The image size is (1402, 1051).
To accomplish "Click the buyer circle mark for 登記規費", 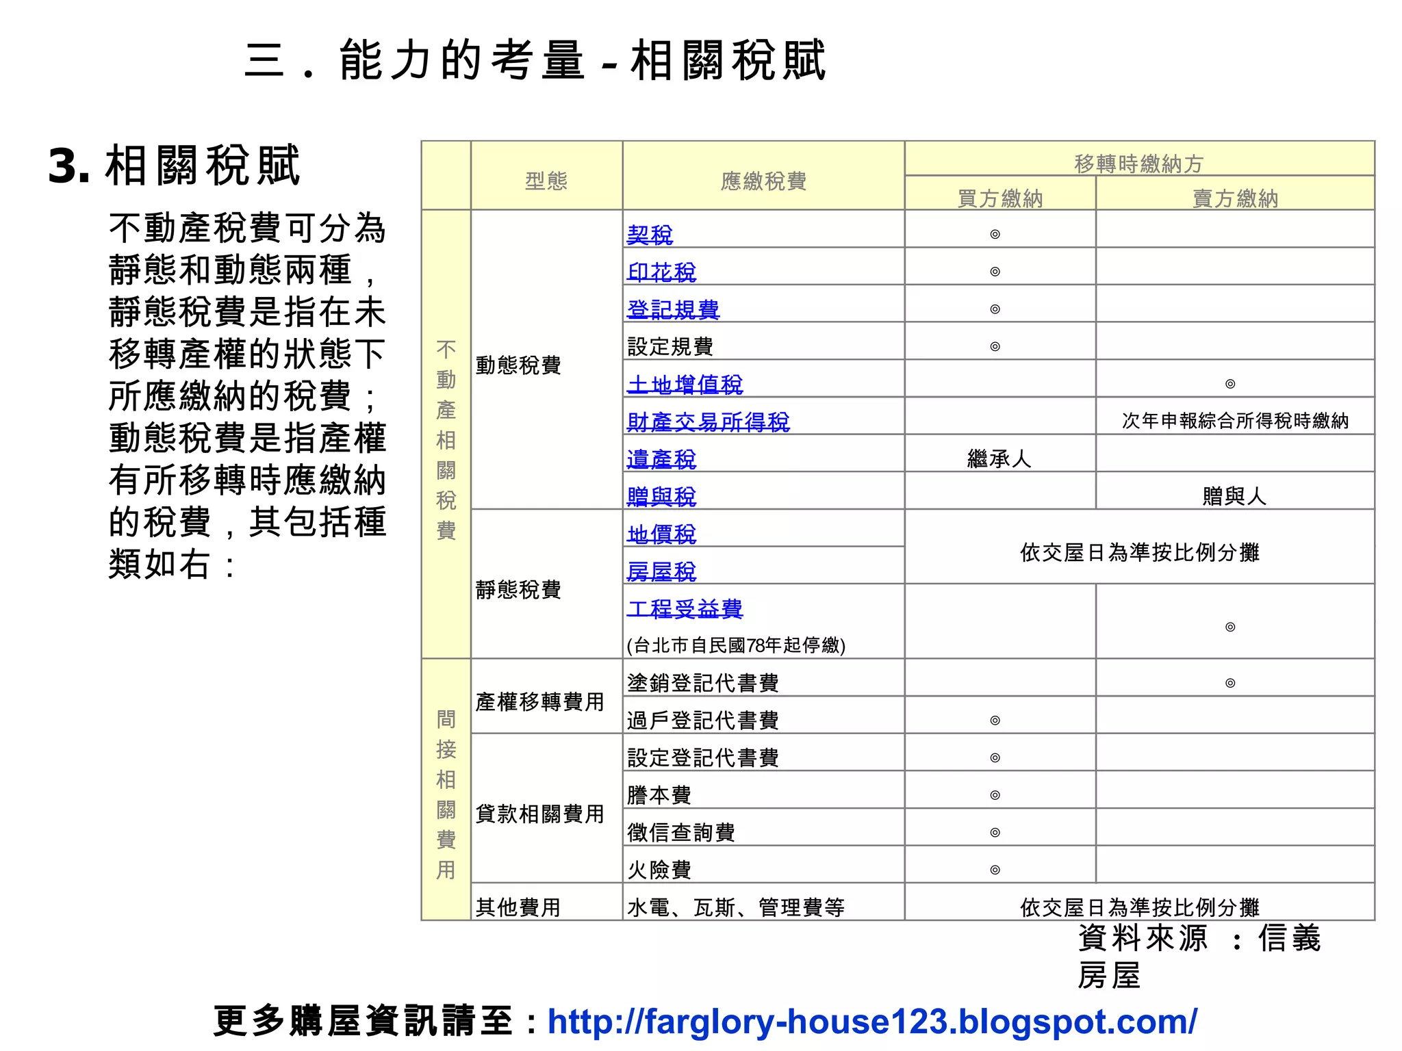I will pyautogui.click(x=995, y=309).
